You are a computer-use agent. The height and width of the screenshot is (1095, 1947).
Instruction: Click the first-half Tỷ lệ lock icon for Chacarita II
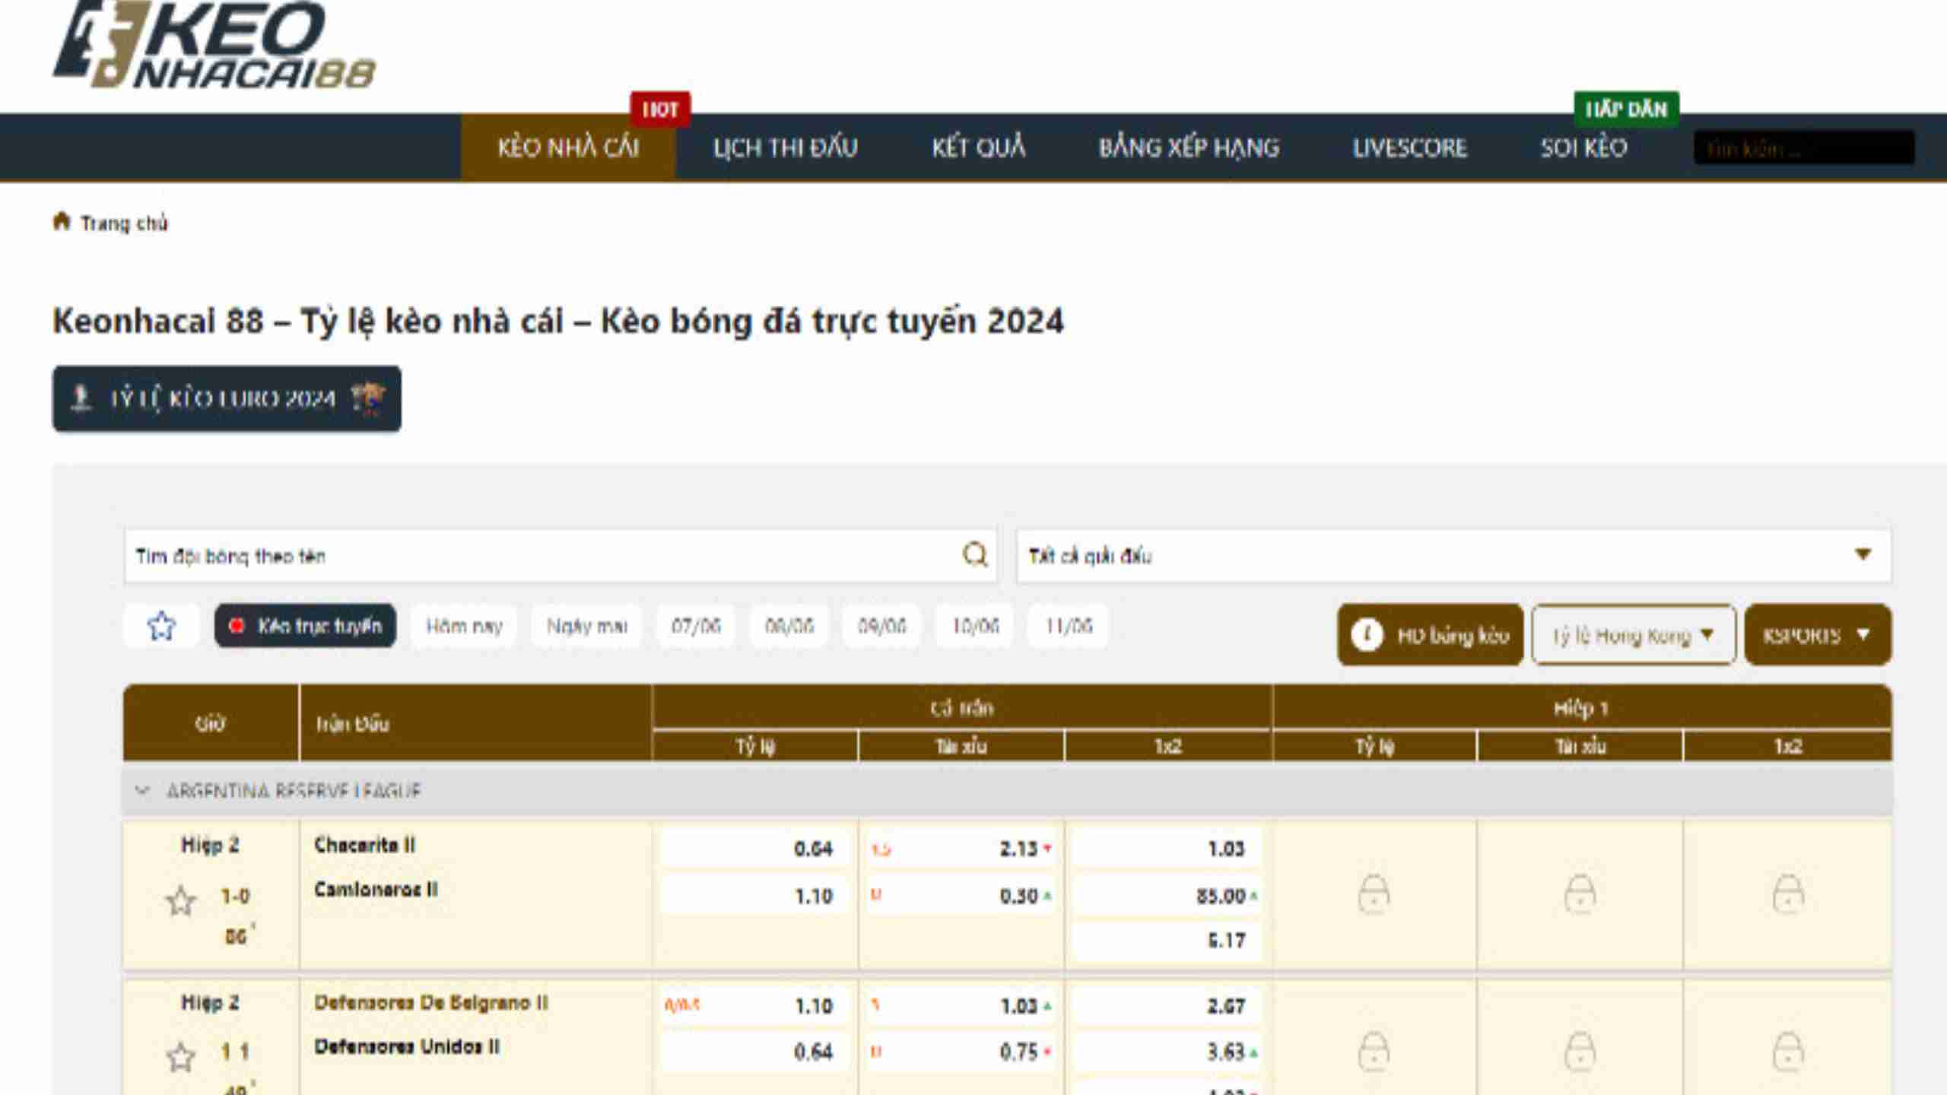[1374, 894]
